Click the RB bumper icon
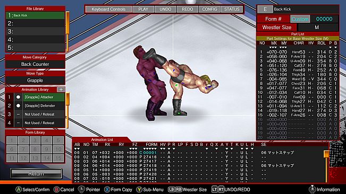The height and width of the screenshot is (194, 346). tap(179, 189)
